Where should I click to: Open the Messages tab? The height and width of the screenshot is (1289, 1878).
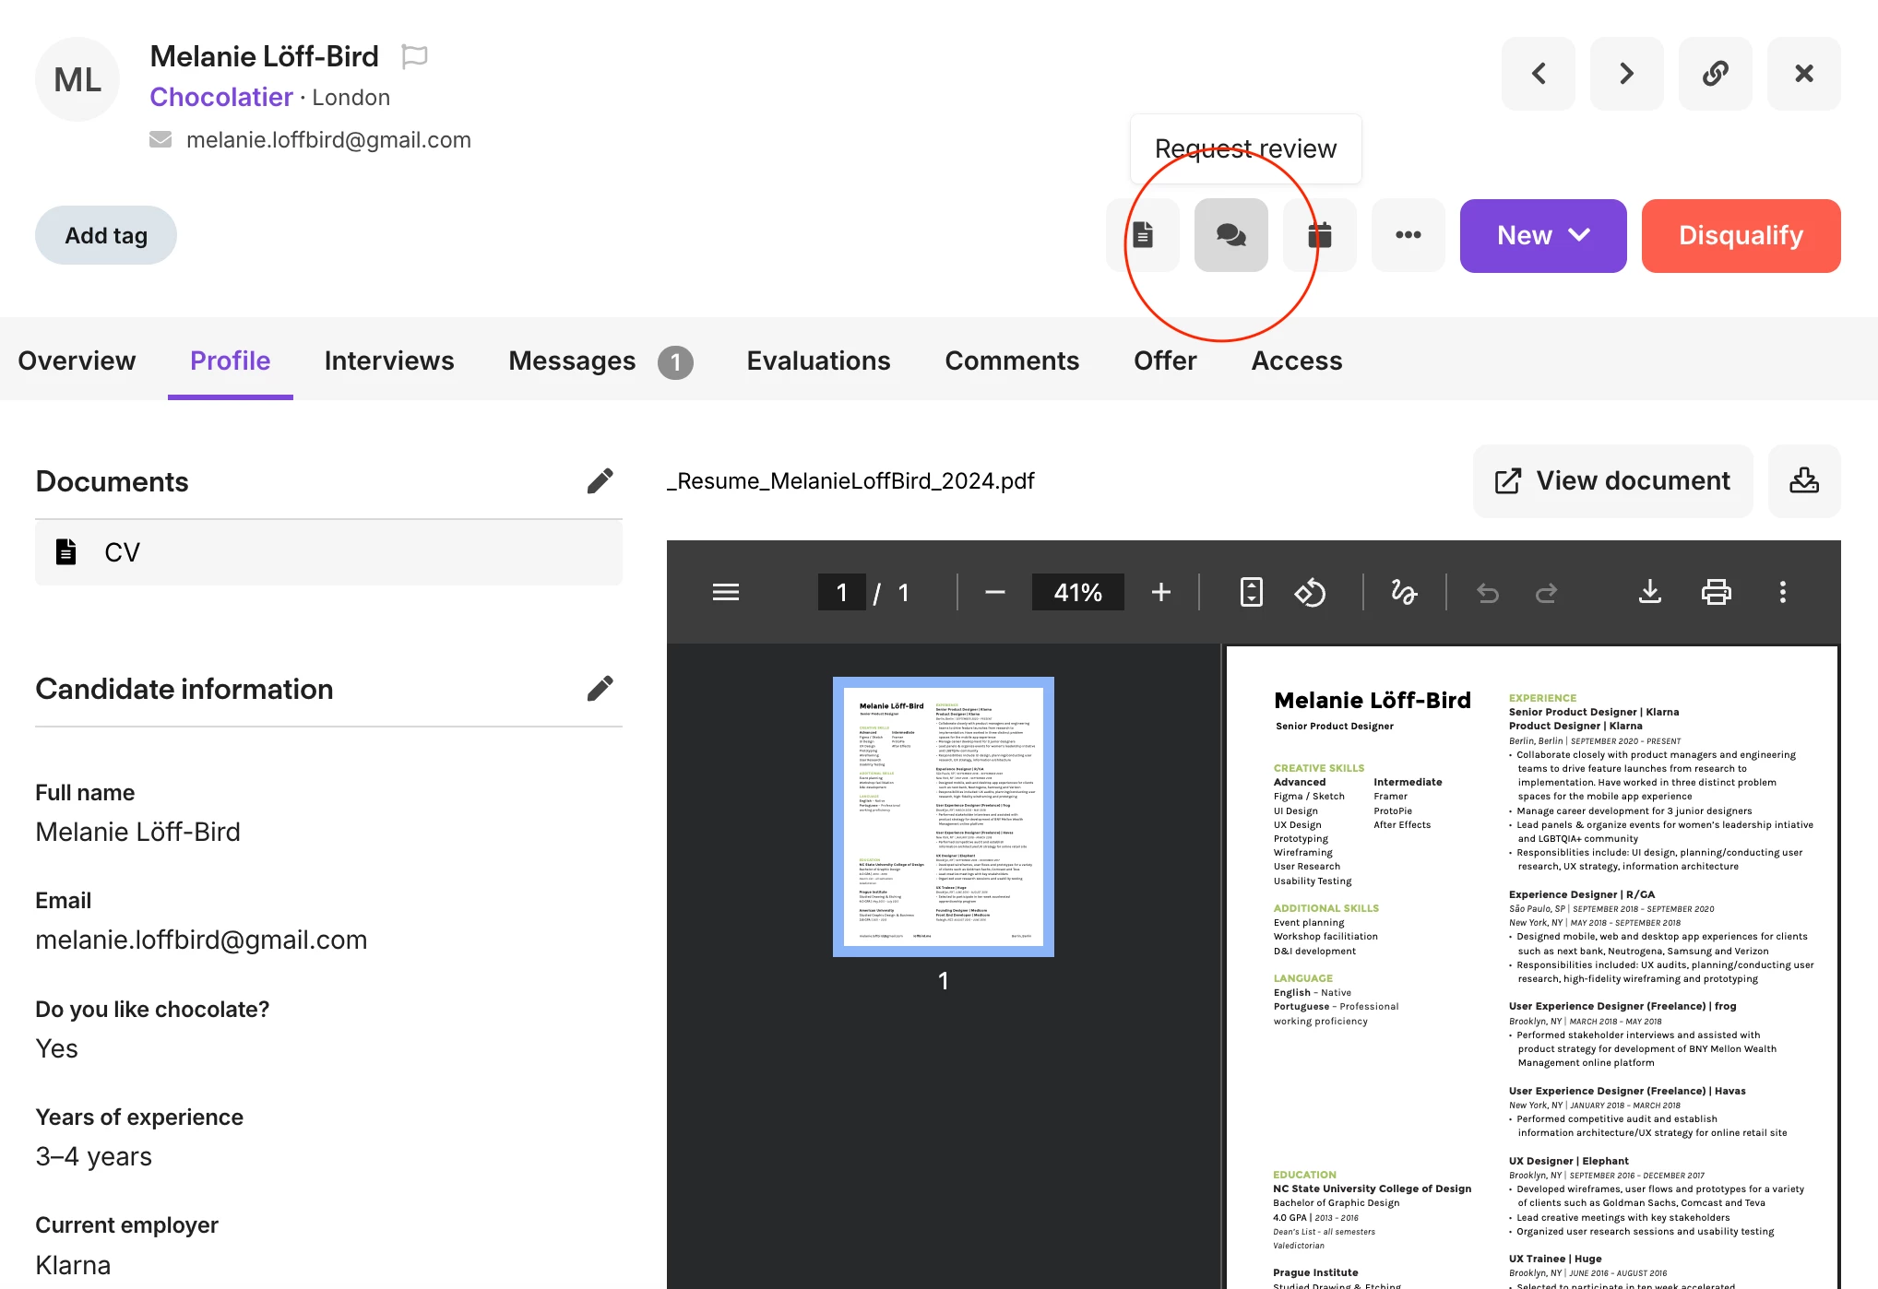pyautogui.click(x=572, y=361)
